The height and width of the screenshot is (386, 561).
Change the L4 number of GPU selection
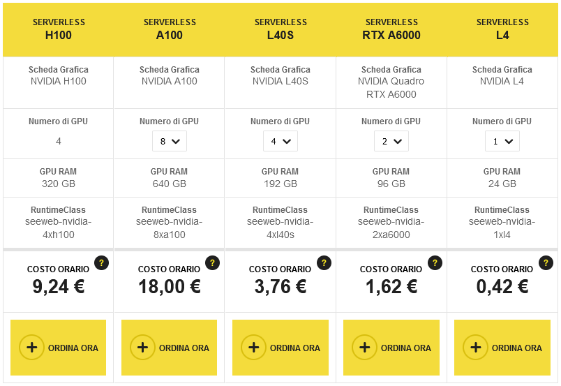pos(502,141)
